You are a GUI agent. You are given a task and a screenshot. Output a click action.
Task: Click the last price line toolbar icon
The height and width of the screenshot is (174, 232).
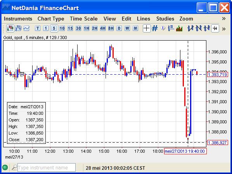(215, 28)
